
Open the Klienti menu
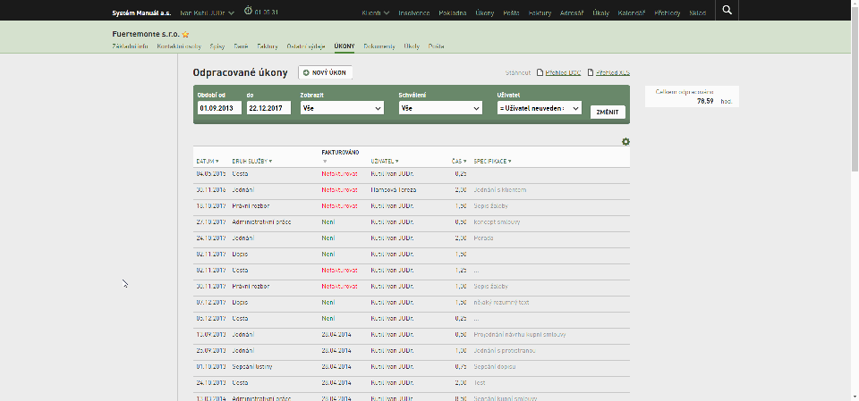pyautogui.click(x=376, y=13)
